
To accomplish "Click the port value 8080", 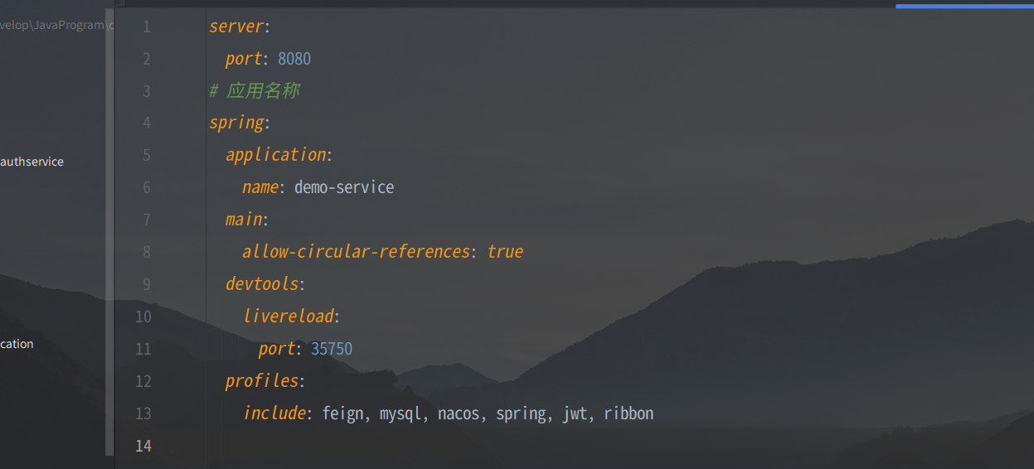I will (x=294, y=59).
